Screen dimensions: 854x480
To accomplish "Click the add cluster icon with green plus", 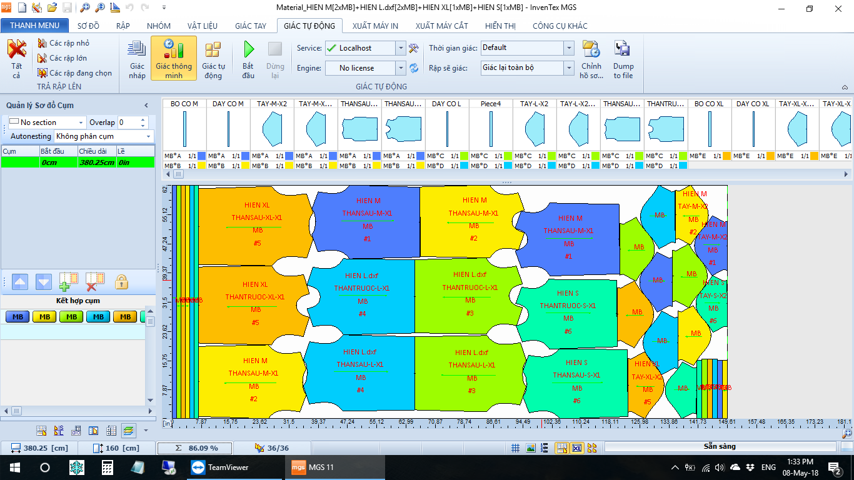I will click(68, 282).
